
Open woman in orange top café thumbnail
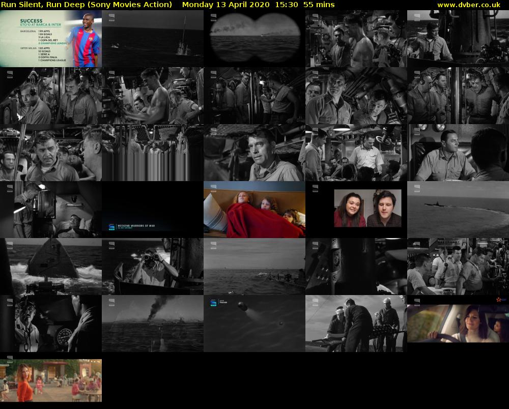[x=51, y=381]
